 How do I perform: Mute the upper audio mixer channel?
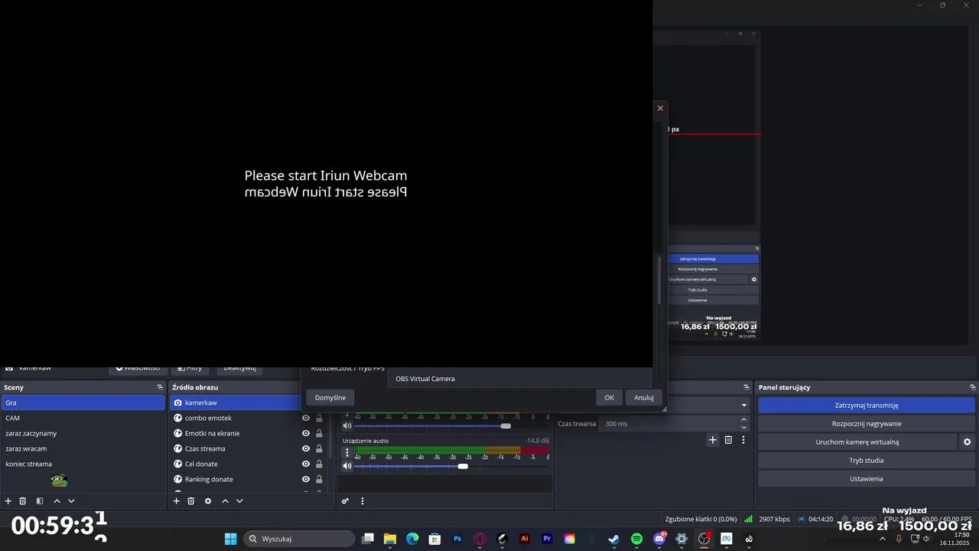[347, 425]
